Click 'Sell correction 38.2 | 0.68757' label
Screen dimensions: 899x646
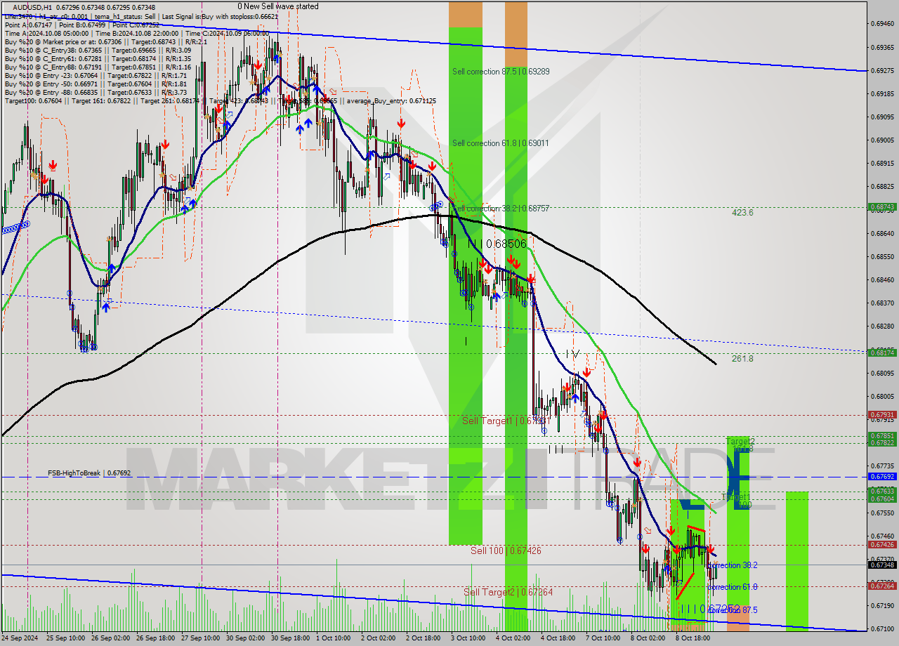[501, 209]
